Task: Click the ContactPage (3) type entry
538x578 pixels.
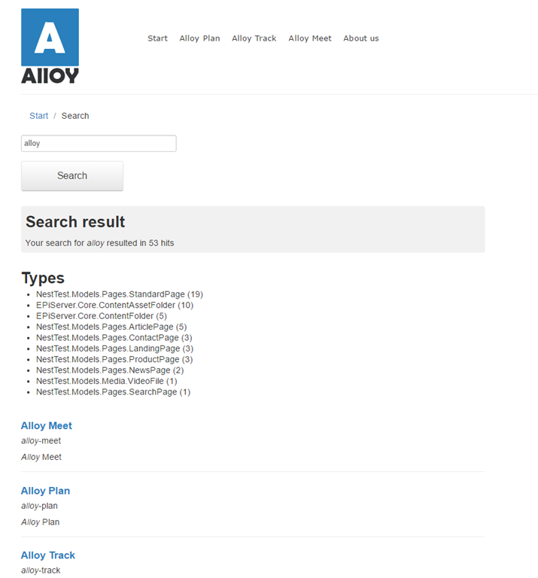Action: tap(114, 338)
